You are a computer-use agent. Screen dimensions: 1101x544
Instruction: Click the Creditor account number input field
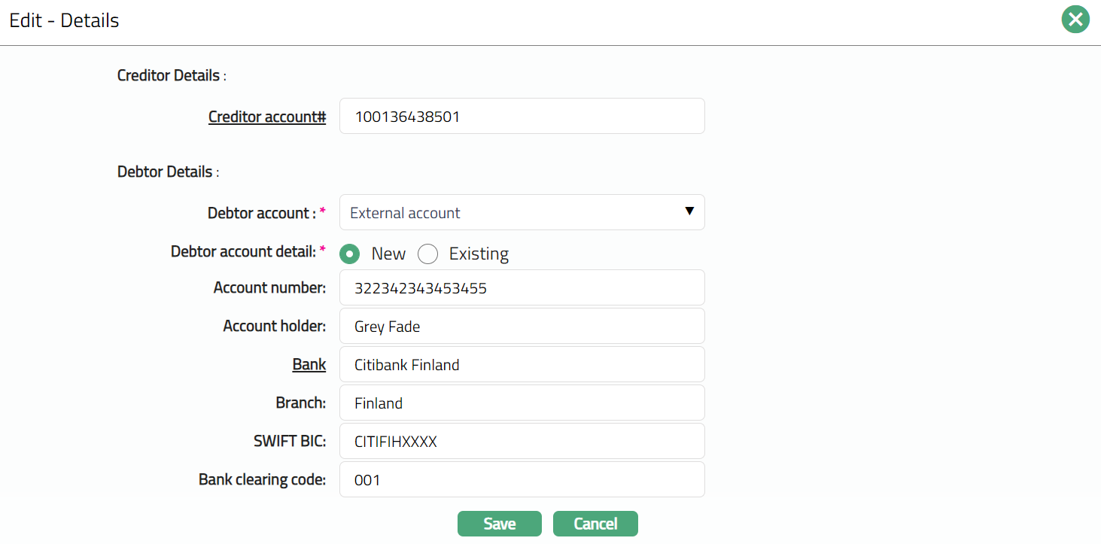(x=522, y=117)
